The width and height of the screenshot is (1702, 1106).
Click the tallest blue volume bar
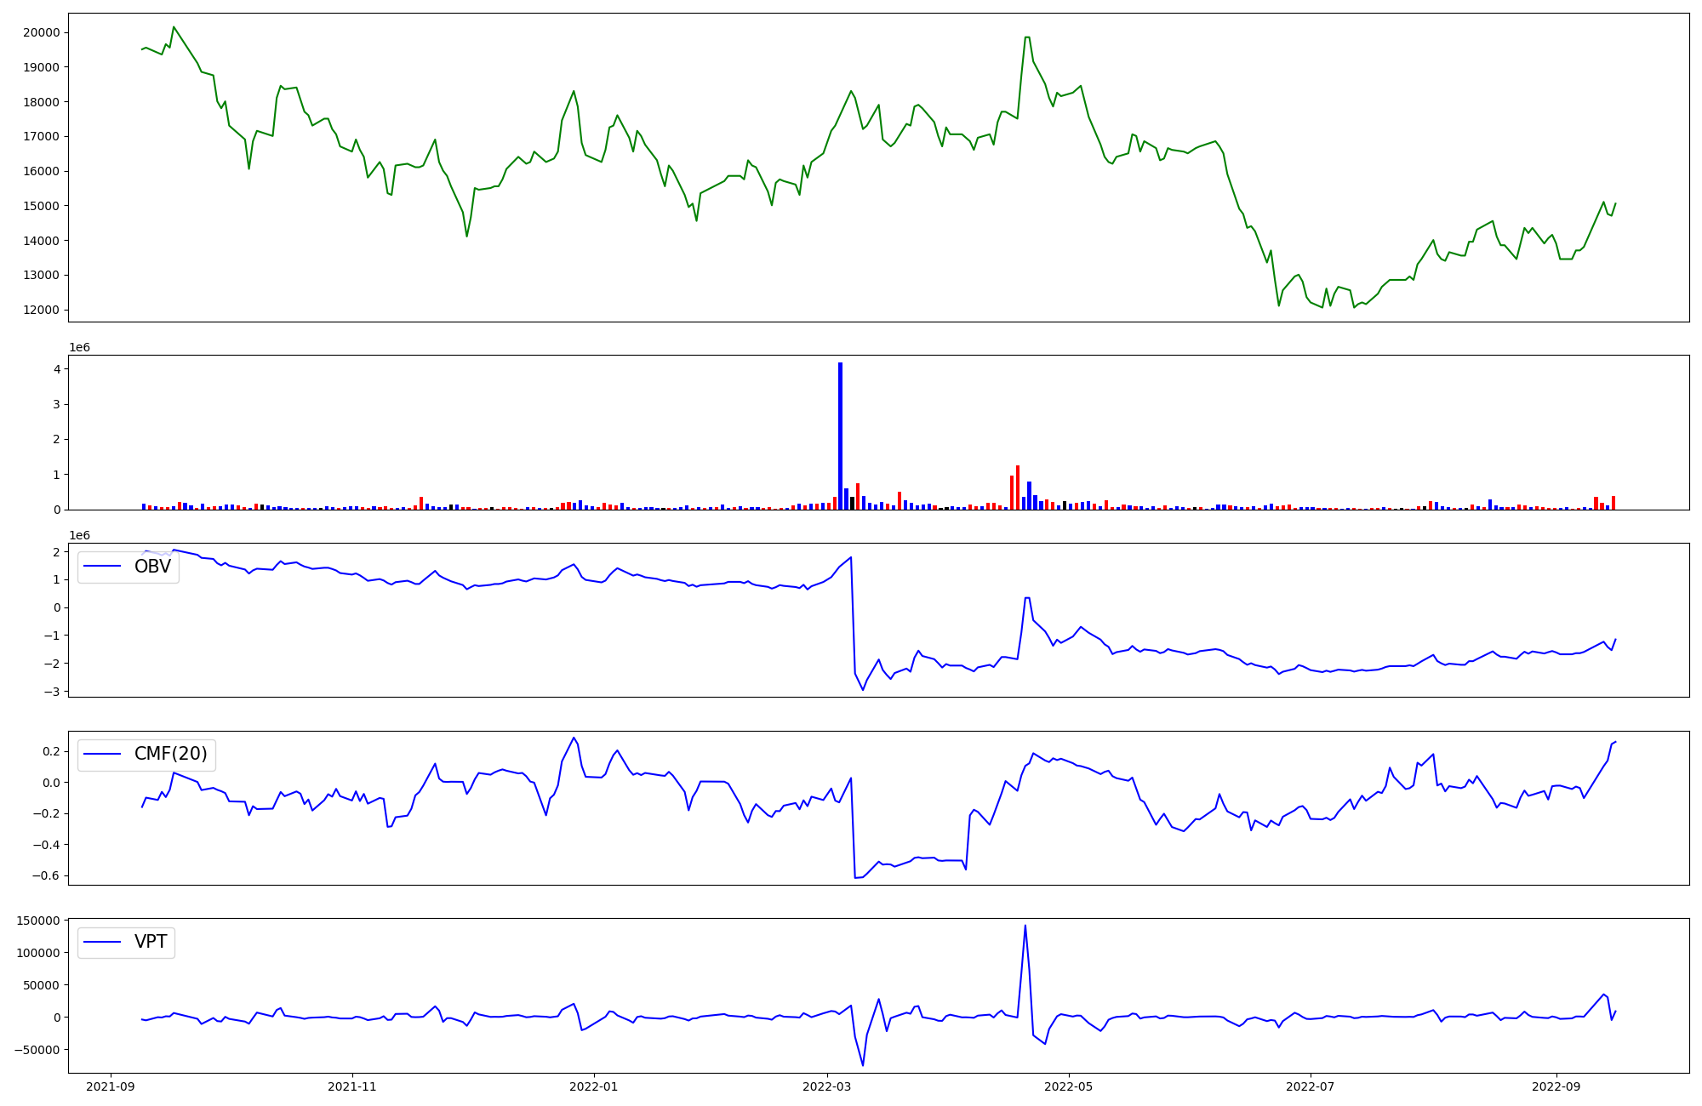point(840,434)
